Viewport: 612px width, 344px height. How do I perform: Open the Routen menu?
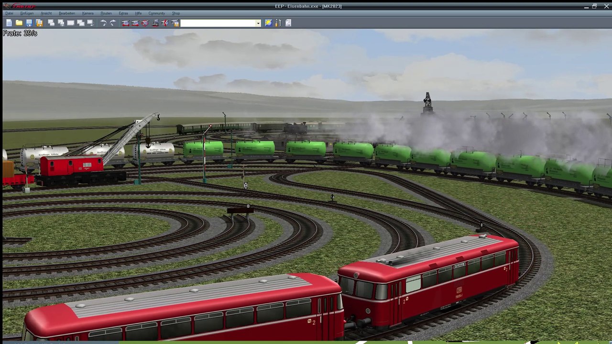click(106, 13)
